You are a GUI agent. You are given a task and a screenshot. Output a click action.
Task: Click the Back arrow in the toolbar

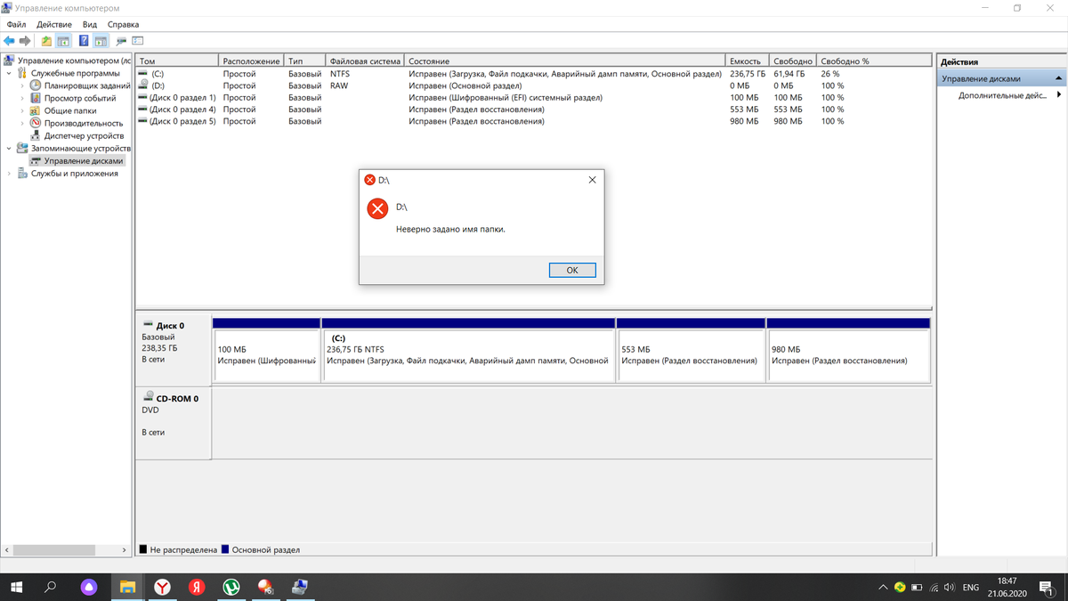[x=10, y=41]
